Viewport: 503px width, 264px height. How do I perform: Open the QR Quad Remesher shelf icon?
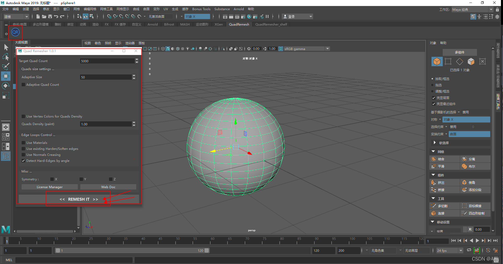15,32
